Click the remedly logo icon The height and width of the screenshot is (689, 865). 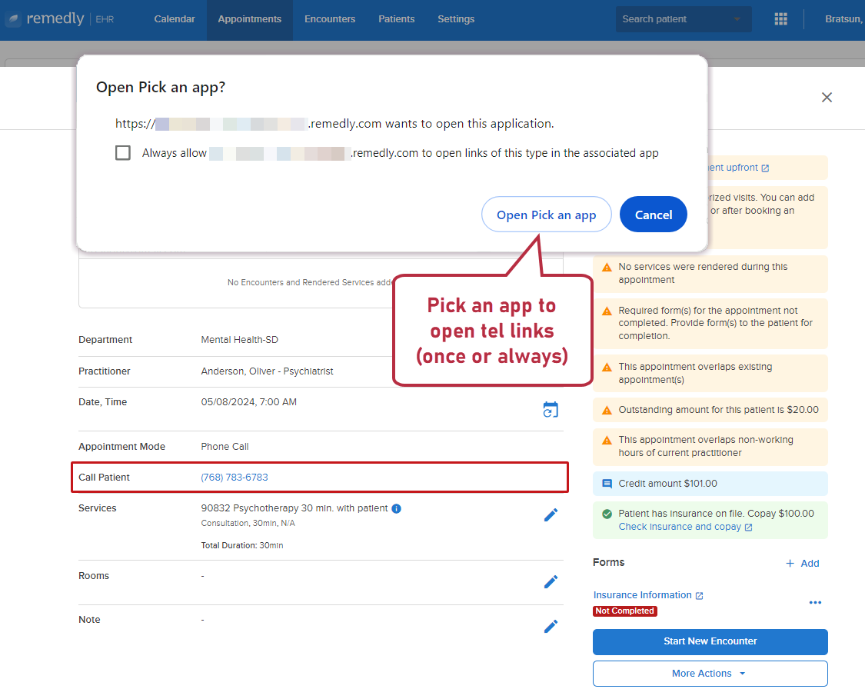pyautogui.click(x=14, y=18)
